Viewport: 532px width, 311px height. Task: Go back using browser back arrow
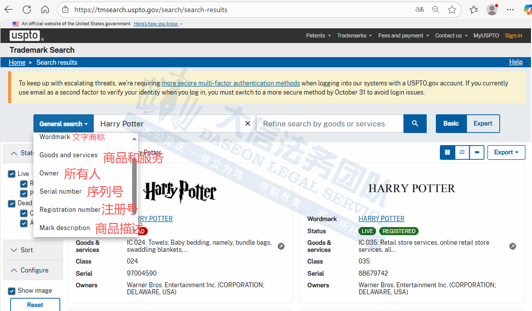tap(9, 10)
